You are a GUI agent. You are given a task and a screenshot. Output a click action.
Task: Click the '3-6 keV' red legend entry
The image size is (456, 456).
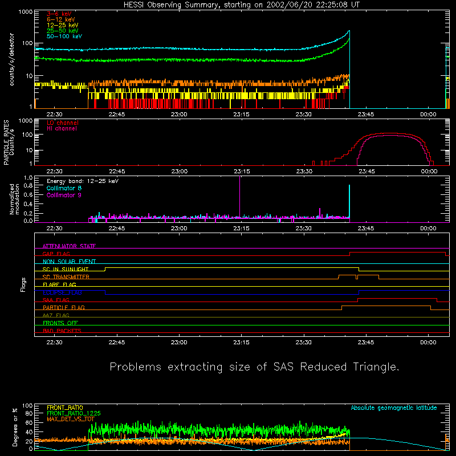click(x=59, y=14)
